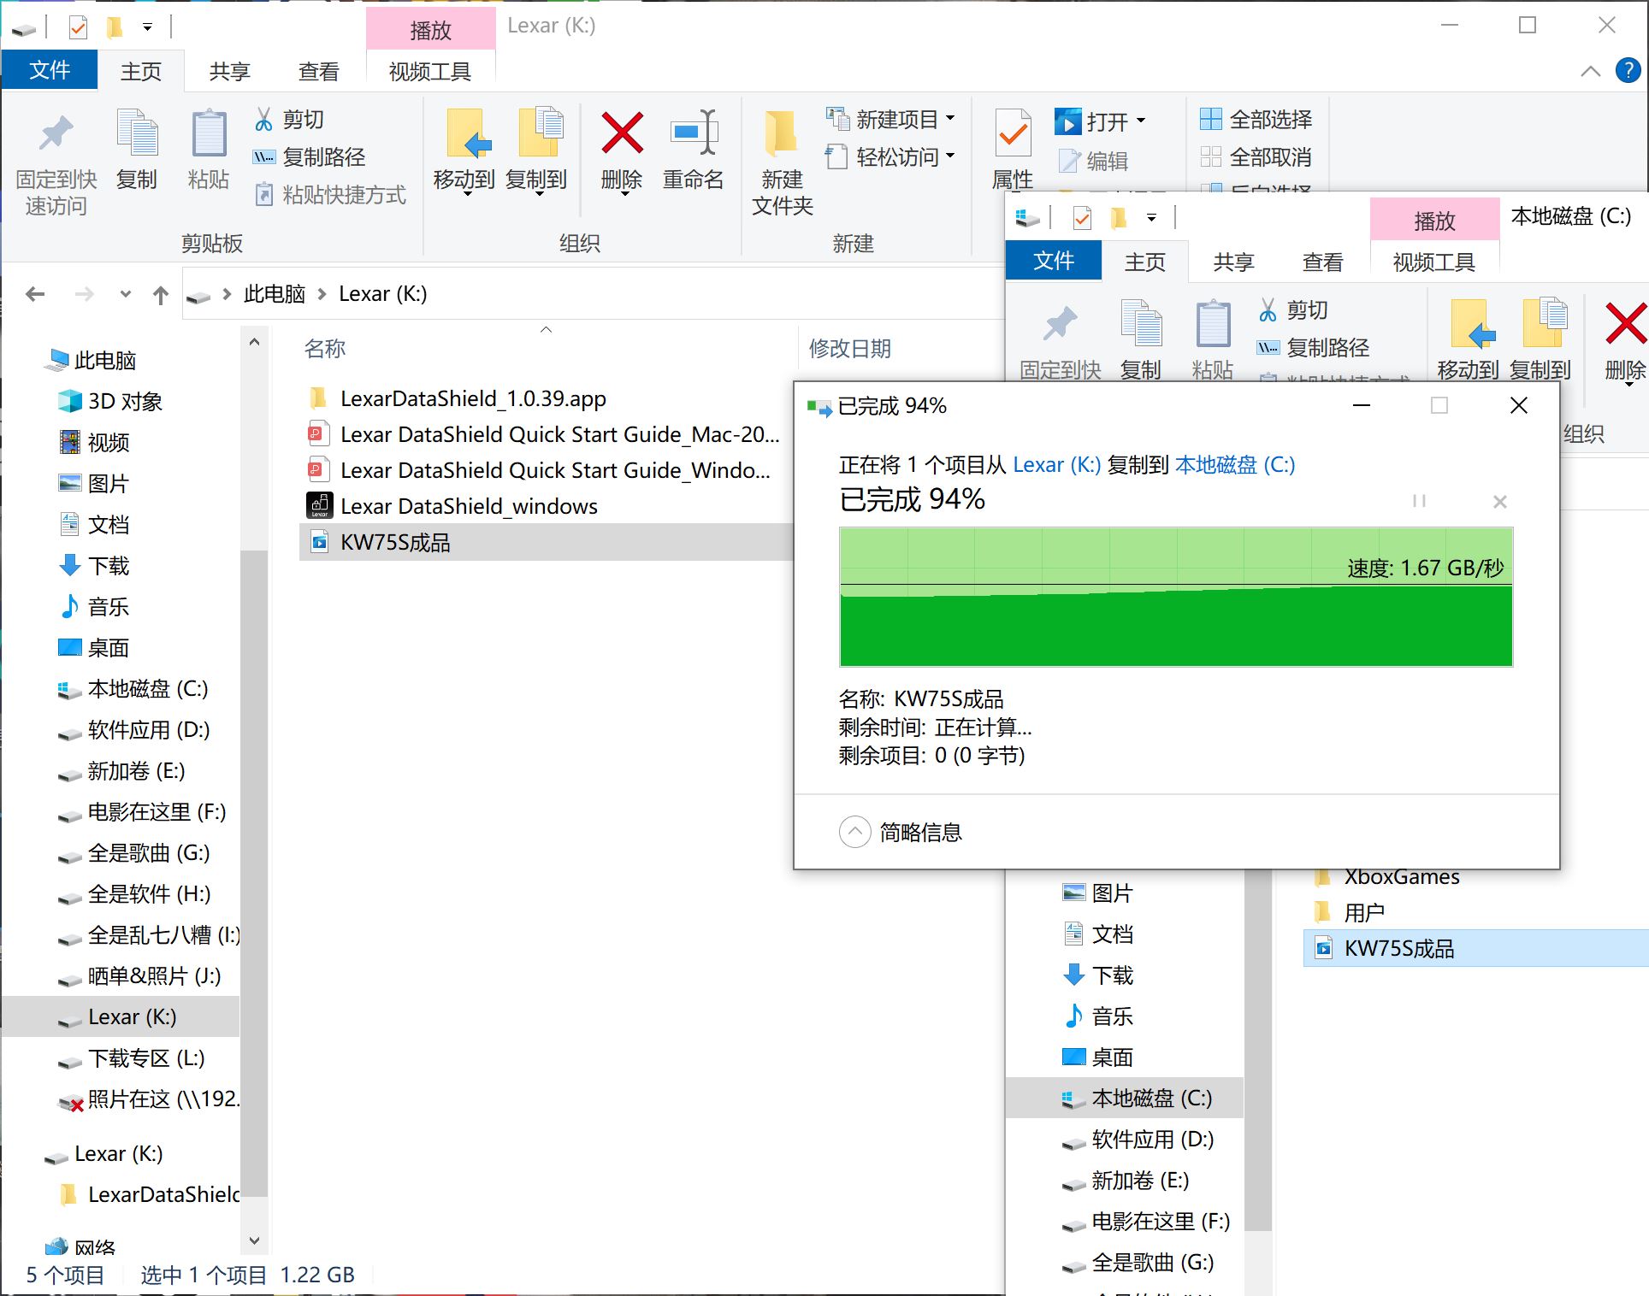Click the copy progress speed graph
The height and width of the screenshot is (1296, 1649).
tap(1176, 597)
